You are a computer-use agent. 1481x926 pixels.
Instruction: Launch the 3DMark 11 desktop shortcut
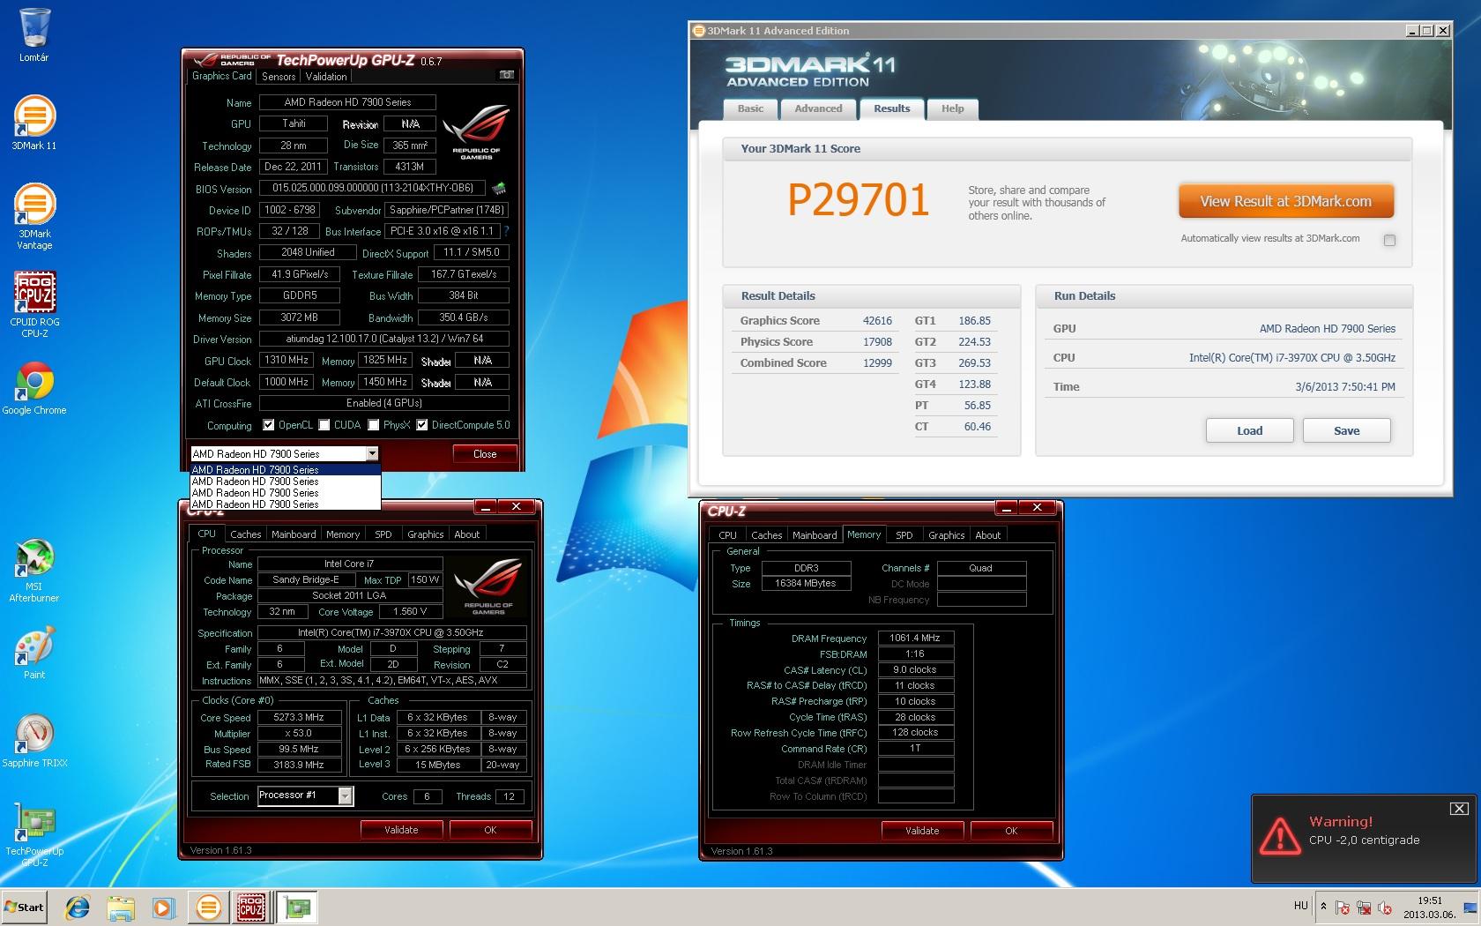34,123
